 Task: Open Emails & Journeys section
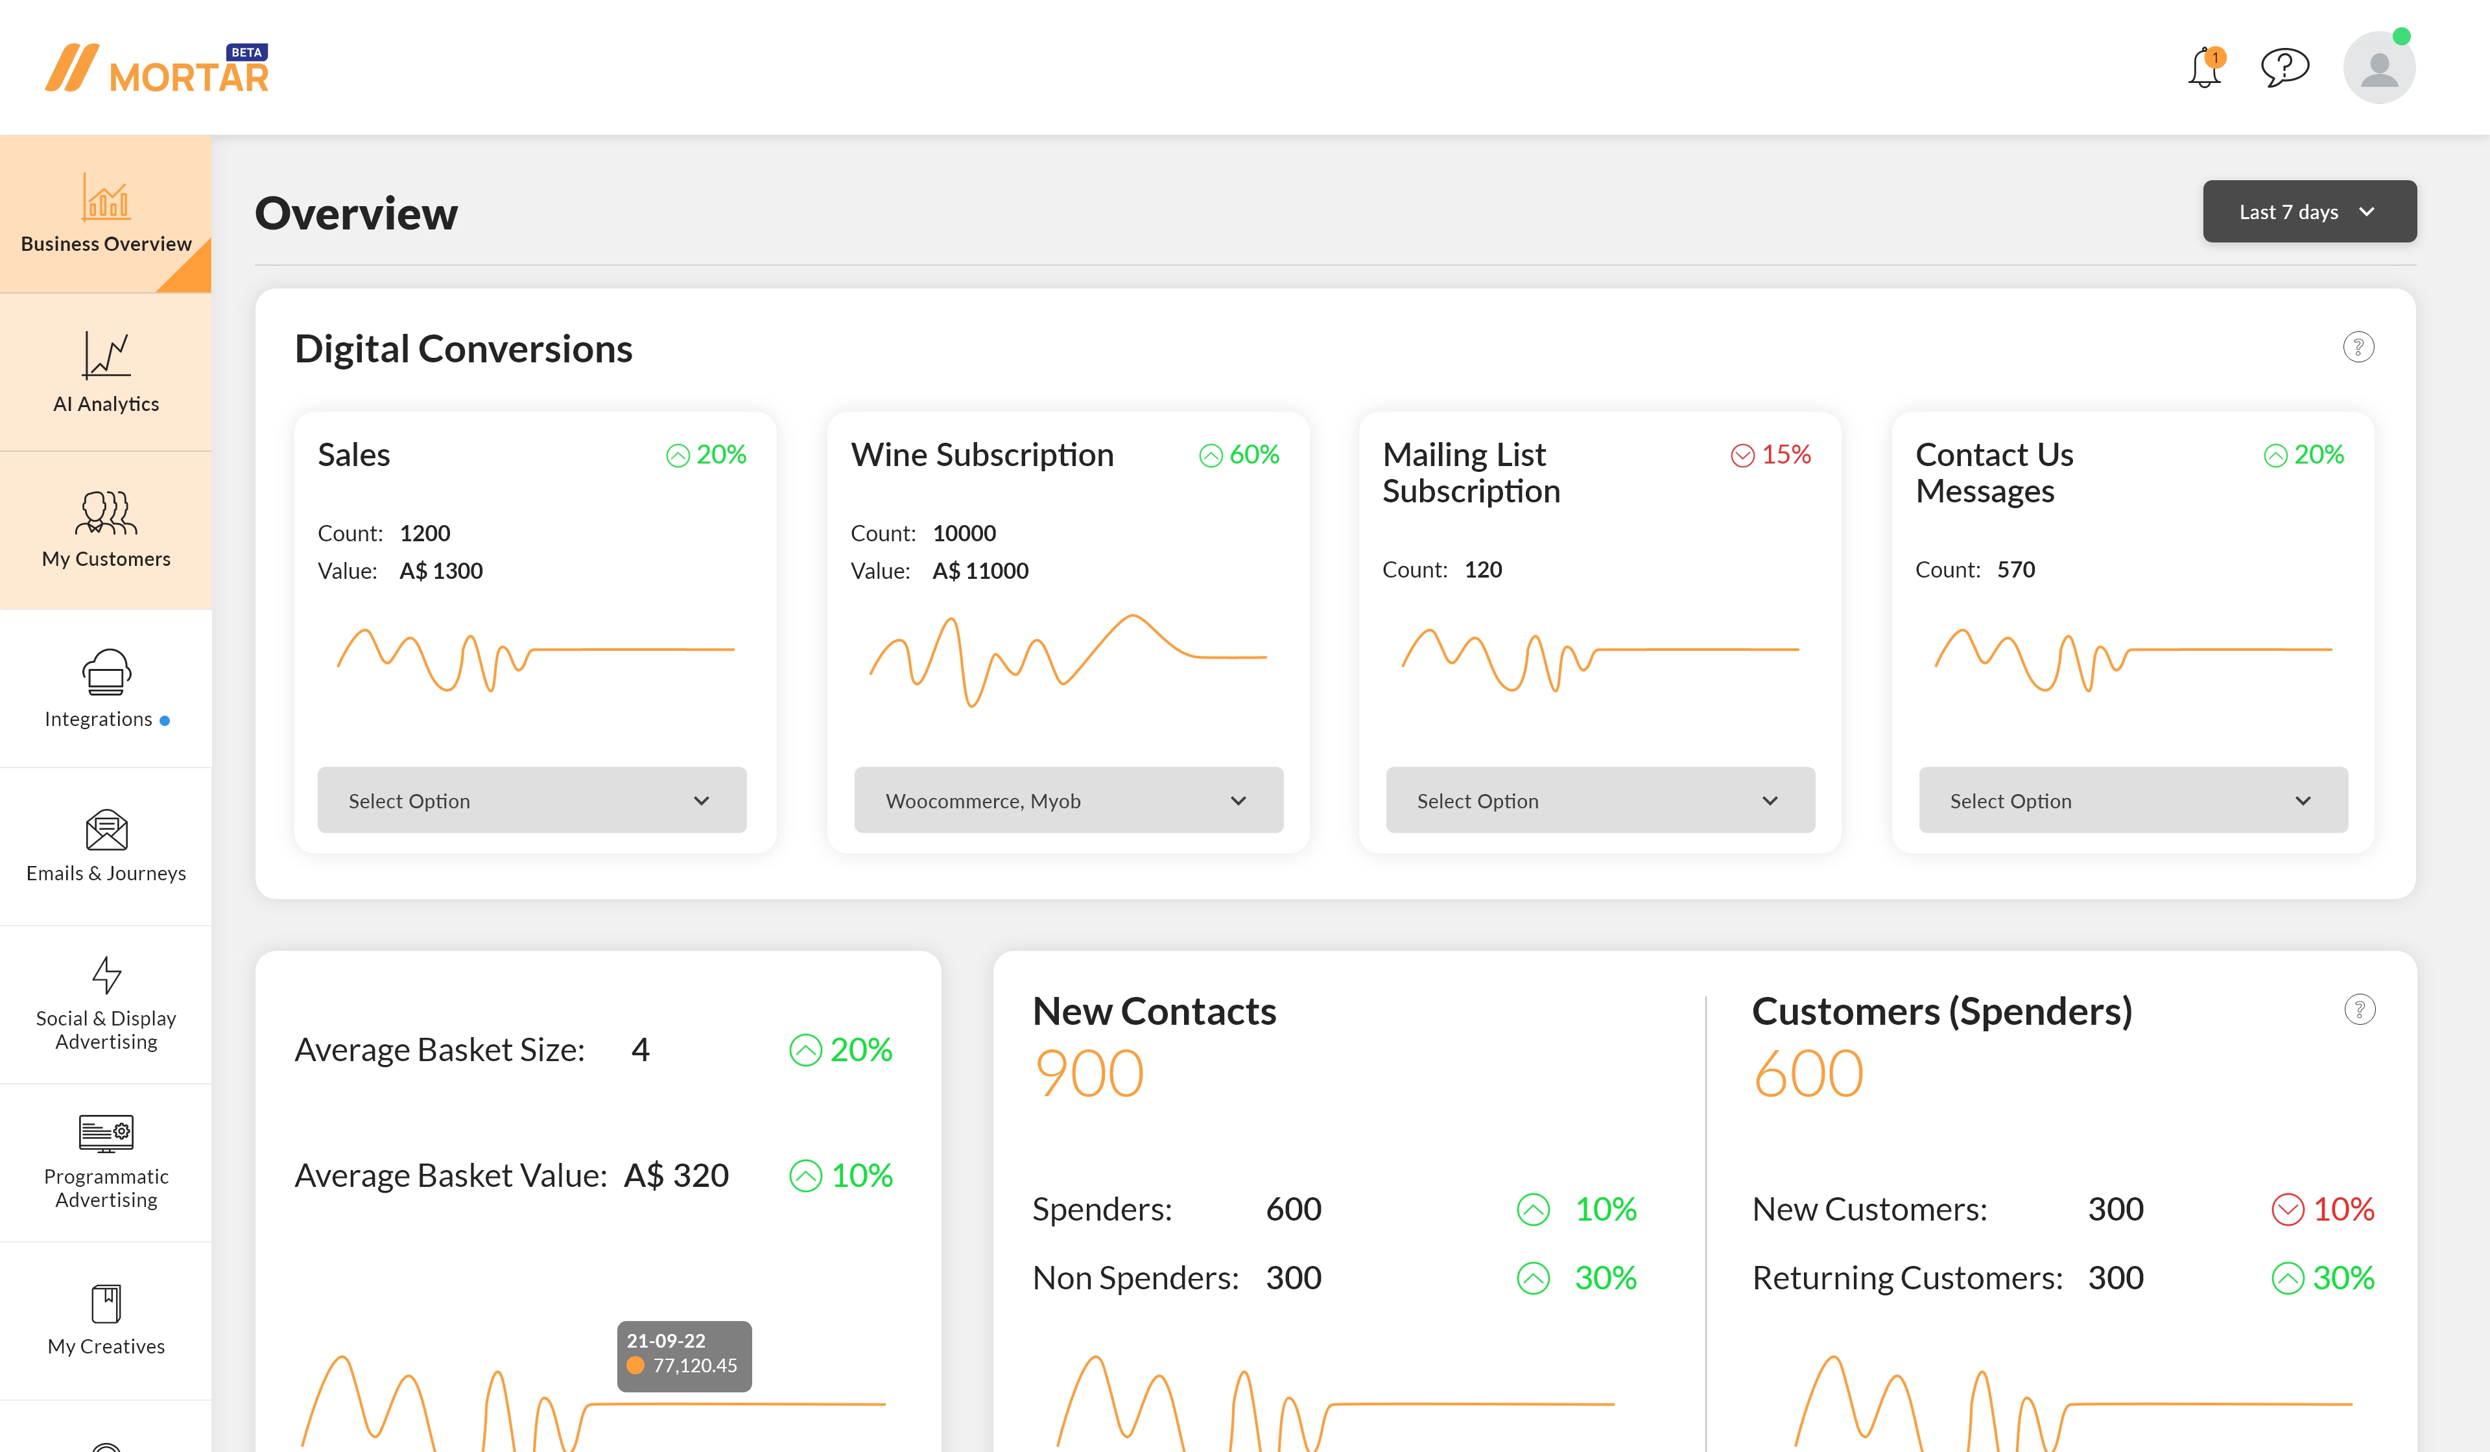click(x=106, y=847)
